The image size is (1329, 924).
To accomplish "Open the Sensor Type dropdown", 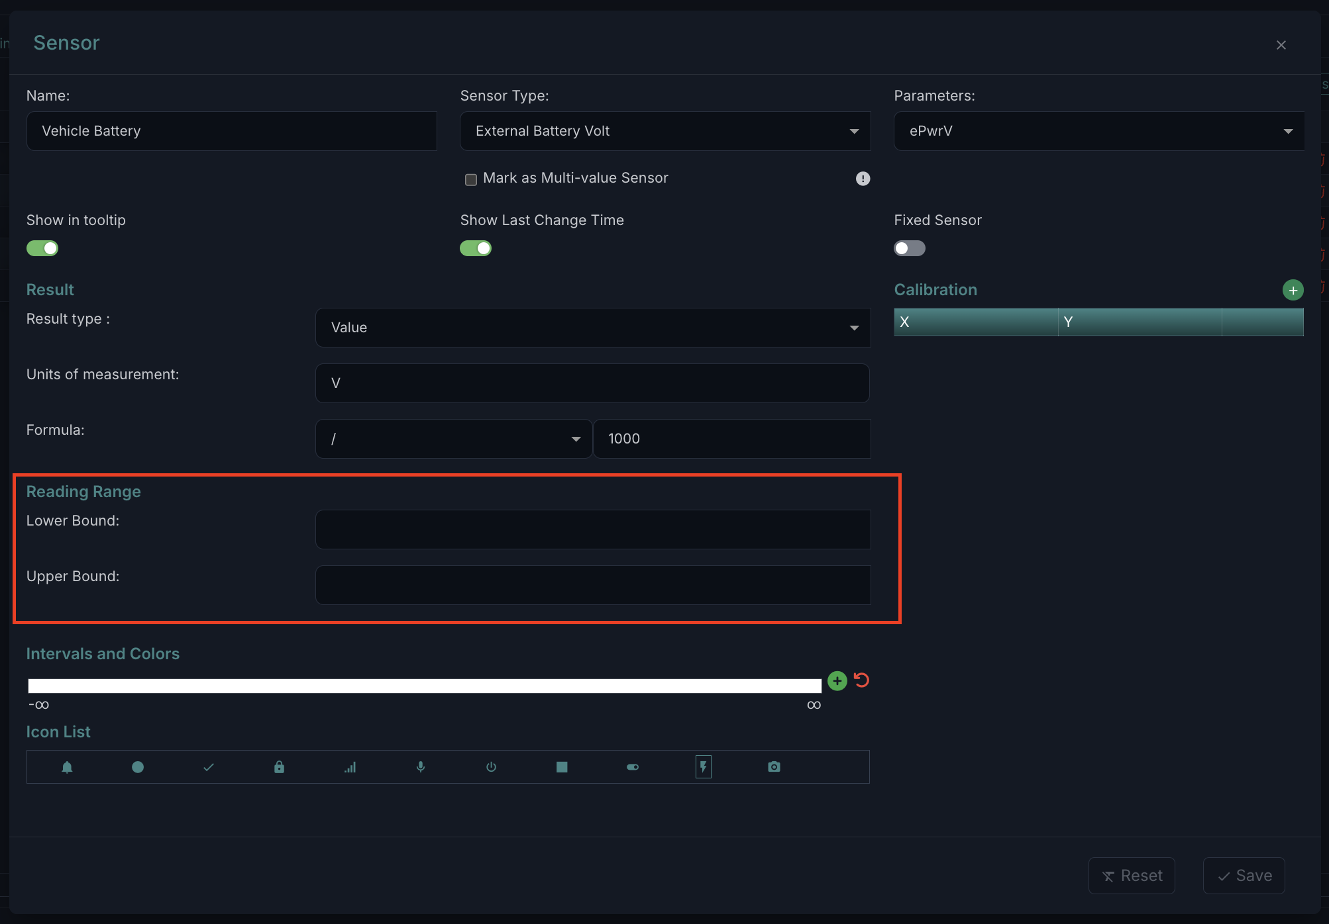I will click(665, 131).
